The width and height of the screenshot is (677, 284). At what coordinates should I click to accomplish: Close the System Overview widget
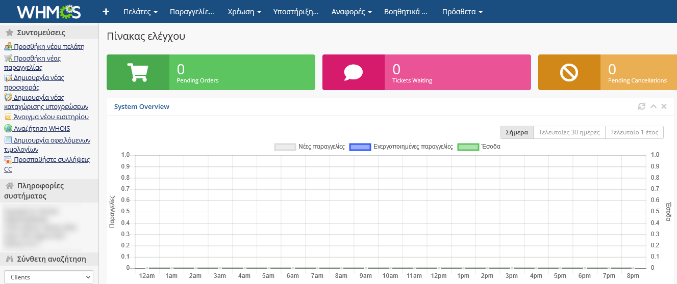click(664, 106)
